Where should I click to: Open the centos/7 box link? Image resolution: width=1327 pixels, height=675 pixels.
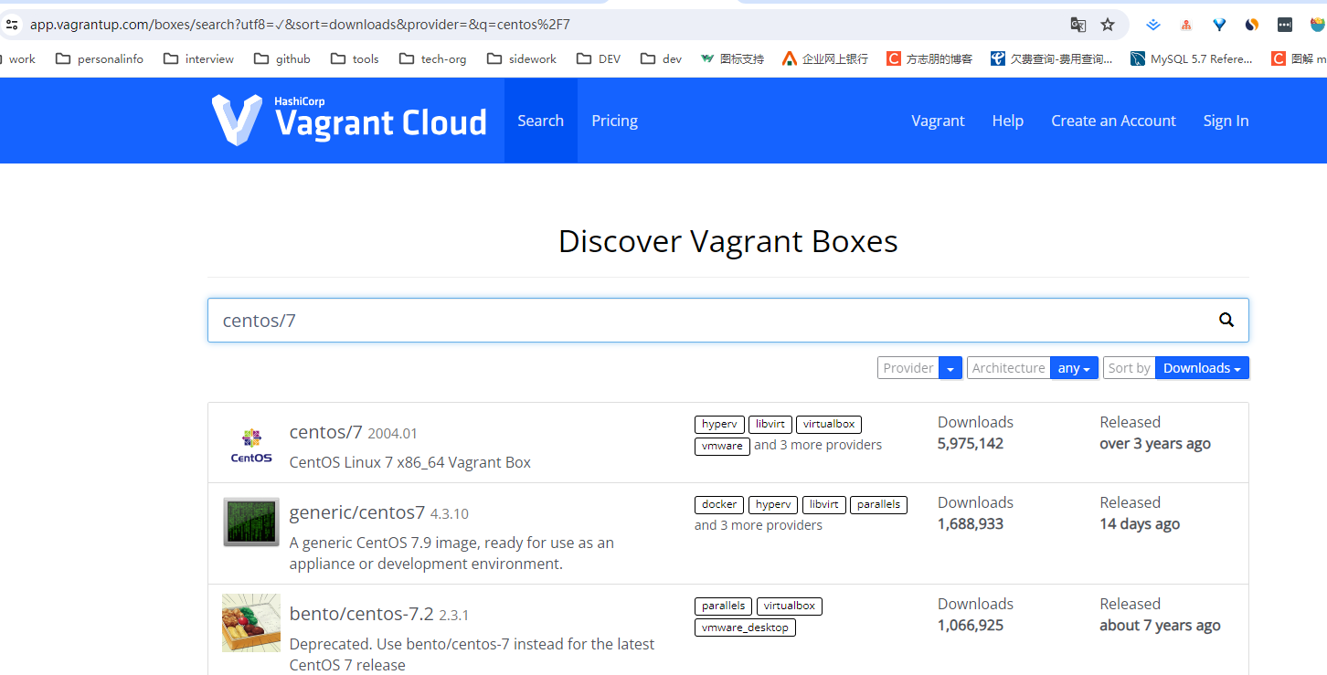(325, 432)
